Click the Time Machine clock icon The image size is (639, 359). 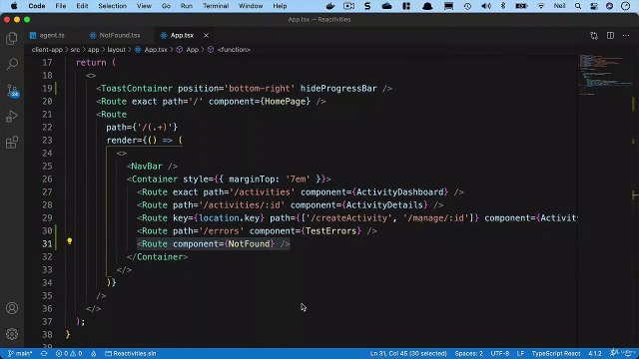click(x=467, y=6)
